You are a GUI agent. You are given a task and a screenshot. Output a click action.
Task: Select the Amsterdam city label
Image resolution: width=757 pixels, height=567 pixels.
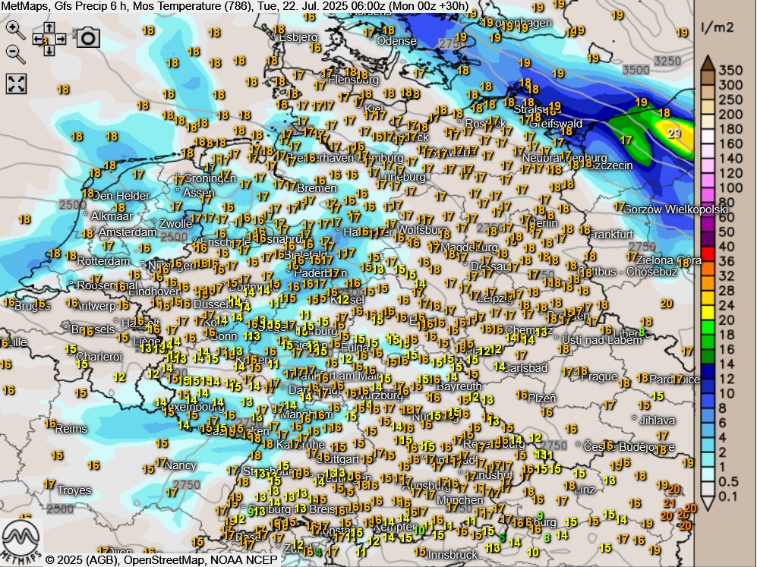pyautogui.click(x=127, y=232)
